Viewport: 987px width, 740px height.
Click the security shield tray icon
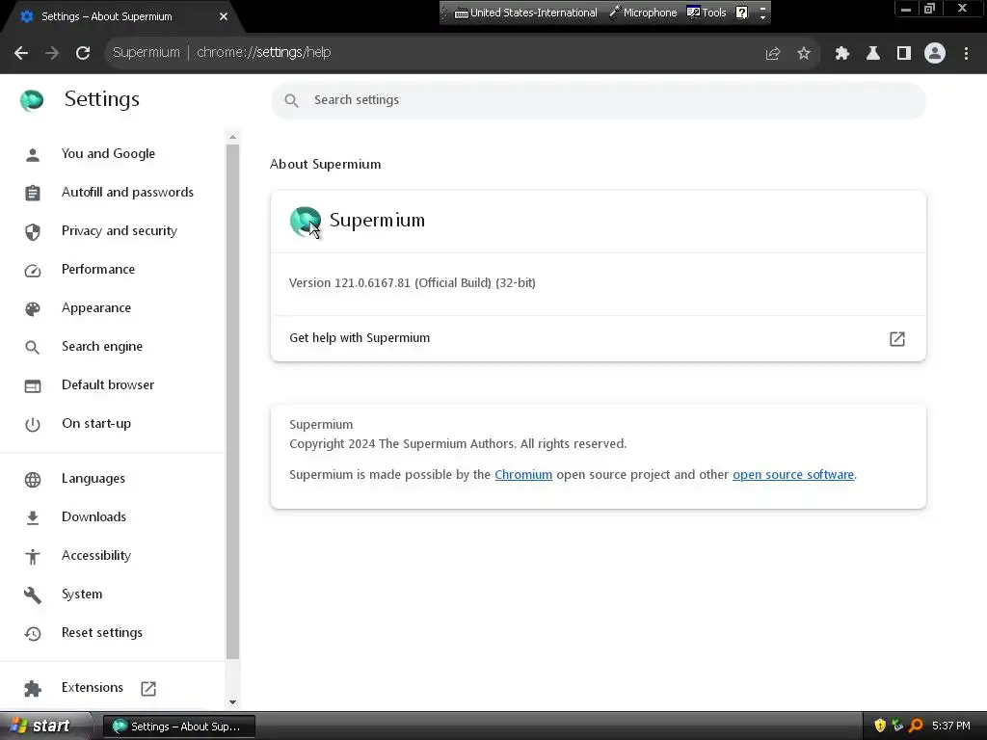pyautogui.click(x=880, y=727)
